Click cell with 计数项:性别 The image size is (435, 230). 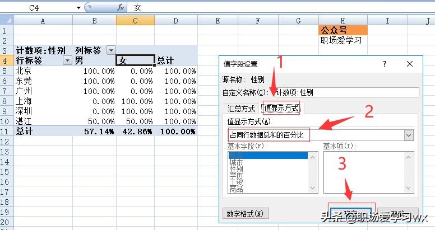click(x=43, y=50)
